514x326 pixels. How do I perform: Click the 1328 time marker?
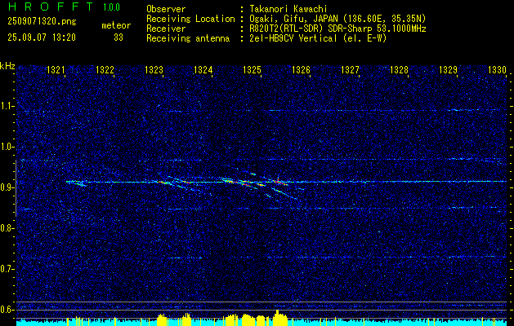pos(399,70)
